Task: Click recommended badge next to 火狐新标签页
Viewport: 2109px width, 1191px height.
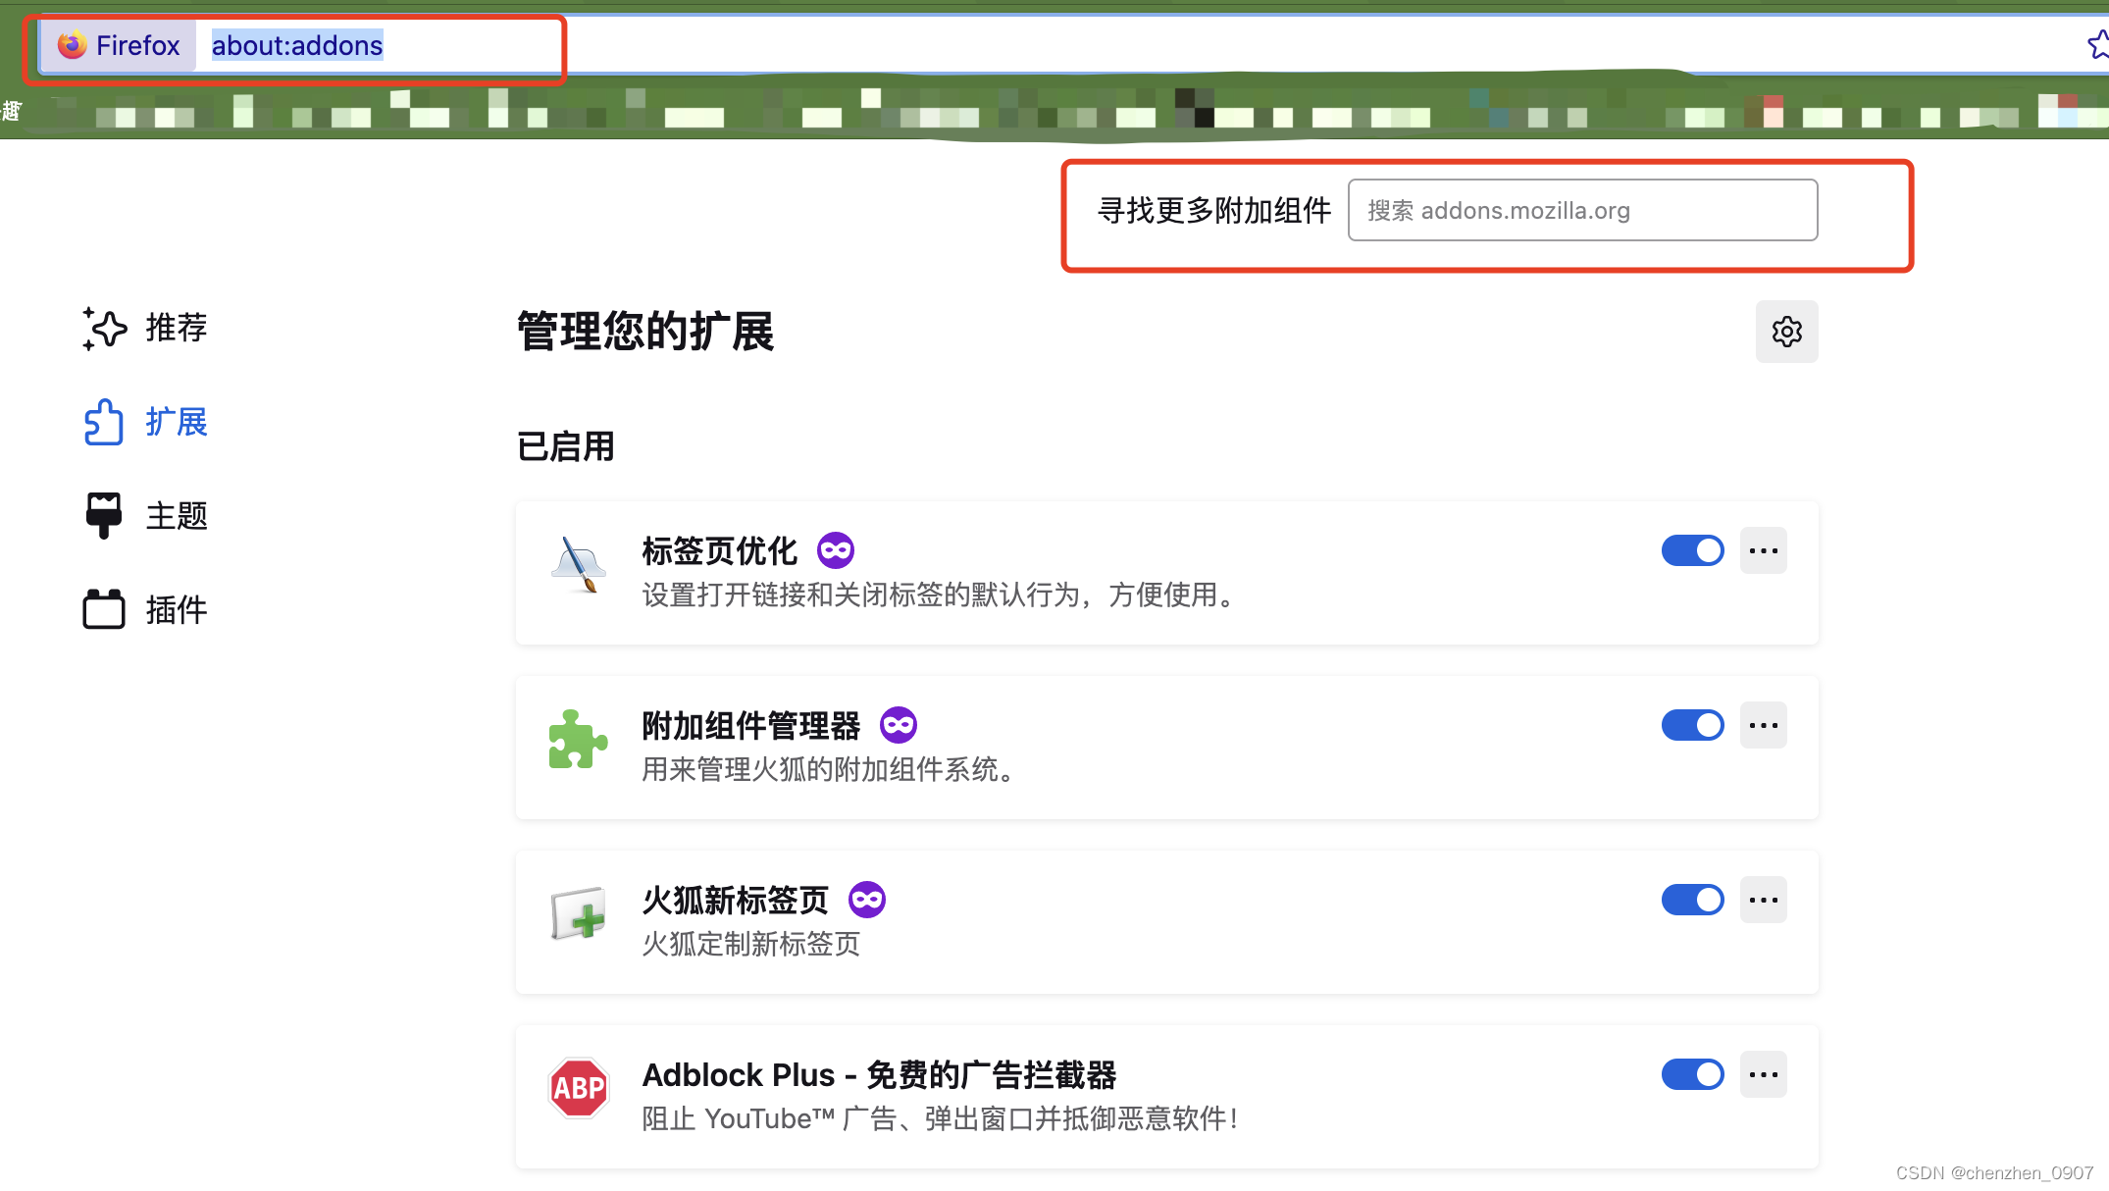Action: pyautogui.click(x=867, y=900)
